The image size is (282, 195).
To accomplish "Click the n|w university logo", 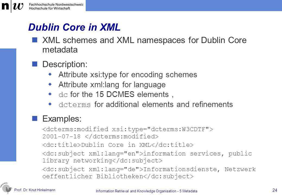I will 12,6.
